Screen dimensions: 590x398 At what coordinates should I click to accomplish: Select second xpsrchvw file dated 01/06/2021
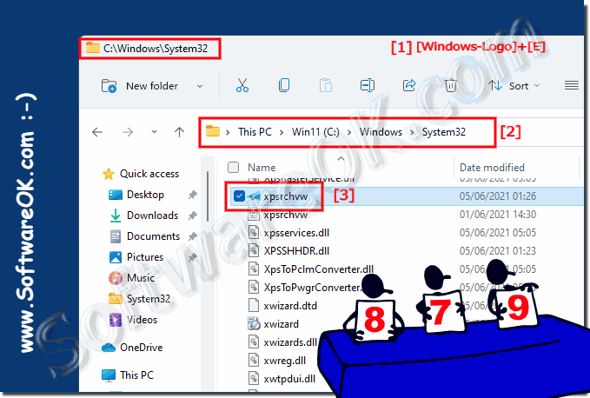tap(285, 215)
